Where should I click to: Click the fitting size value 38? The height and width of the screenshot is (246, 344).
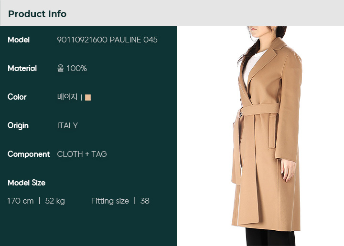point(145,201)
